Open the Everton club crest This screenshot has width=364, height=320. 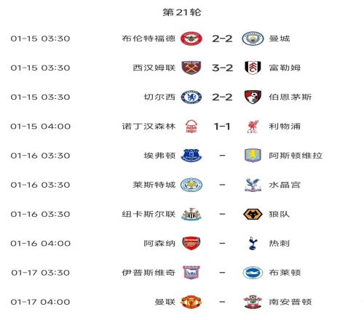point(191,156)
